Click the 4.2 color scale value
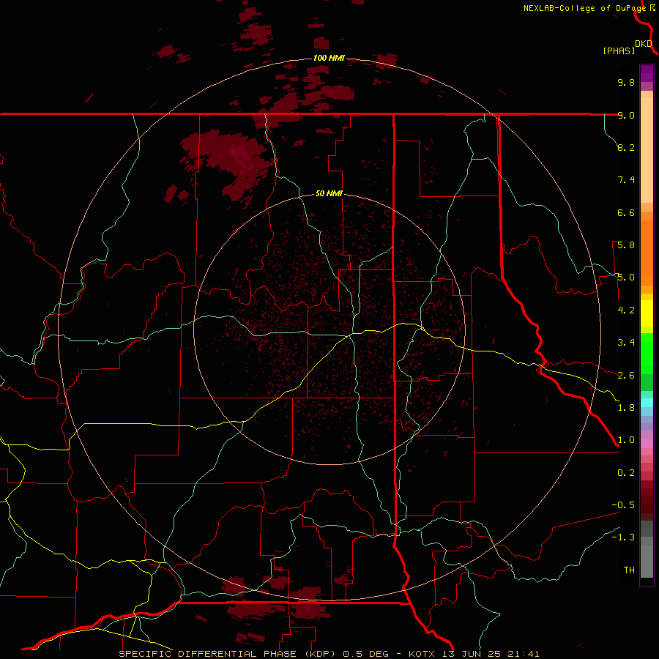The height and width of the screenshot is (659, 659). point(626,310)
